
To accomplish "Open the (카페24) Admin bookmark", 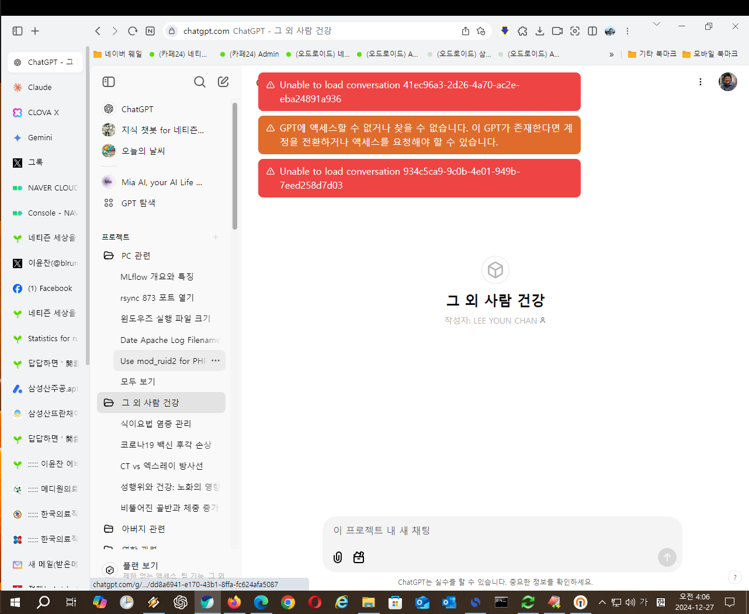I will coord(249,54).
